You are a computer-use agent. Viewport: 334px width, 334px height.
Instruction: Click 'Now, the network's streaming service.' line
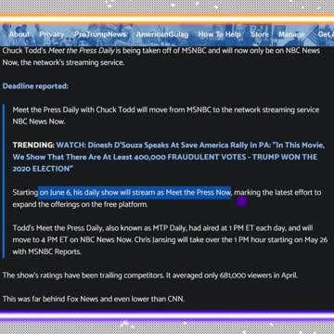(x=63, y=62)
